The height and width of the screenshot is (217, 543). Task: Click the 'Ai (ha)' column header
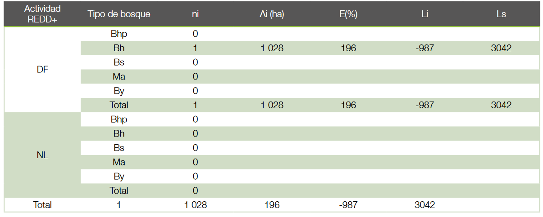[272, 14]
